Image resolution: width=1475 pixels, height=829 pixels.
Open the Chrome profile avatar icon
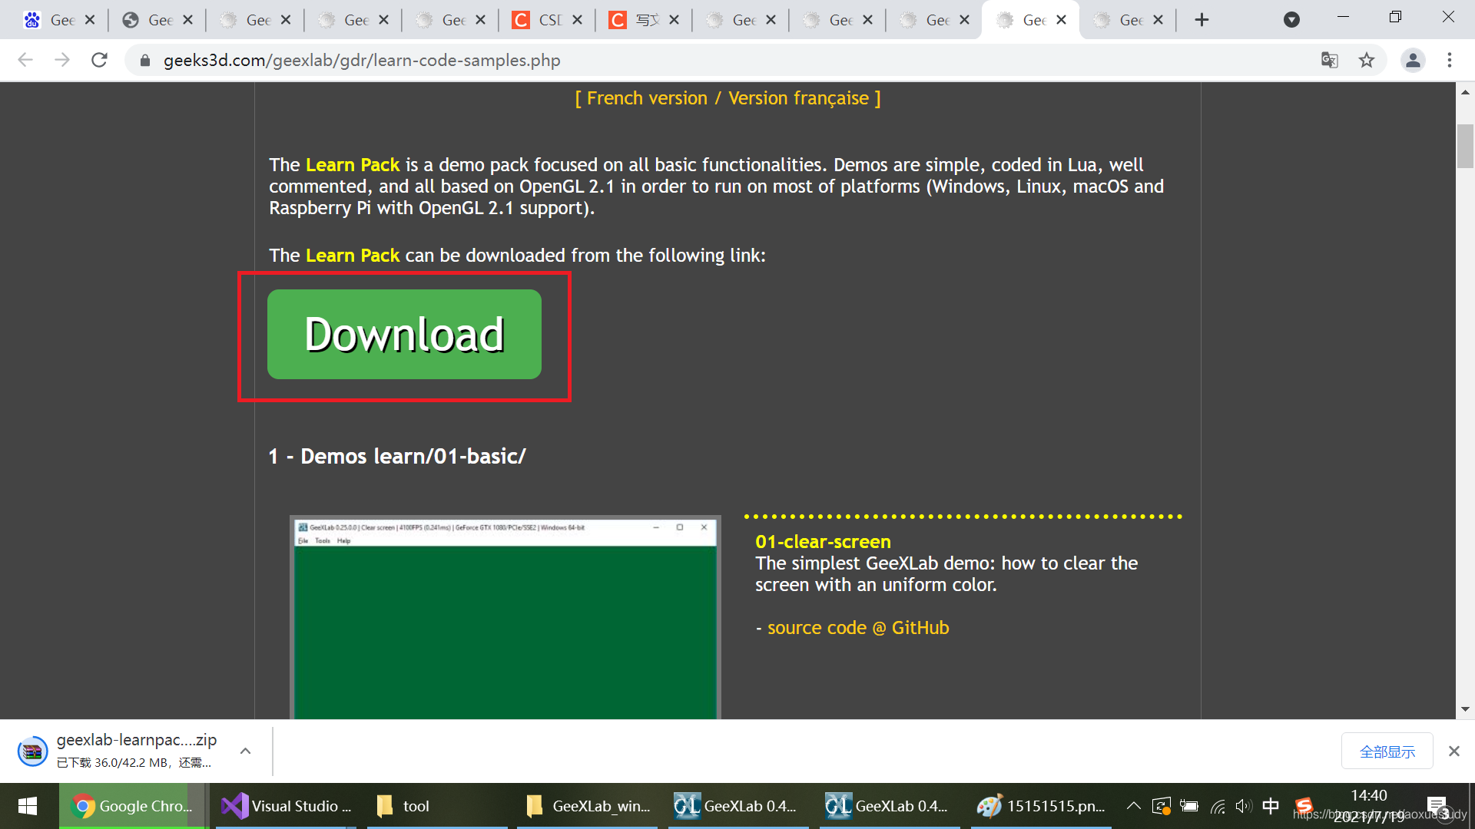point(1413,60)
